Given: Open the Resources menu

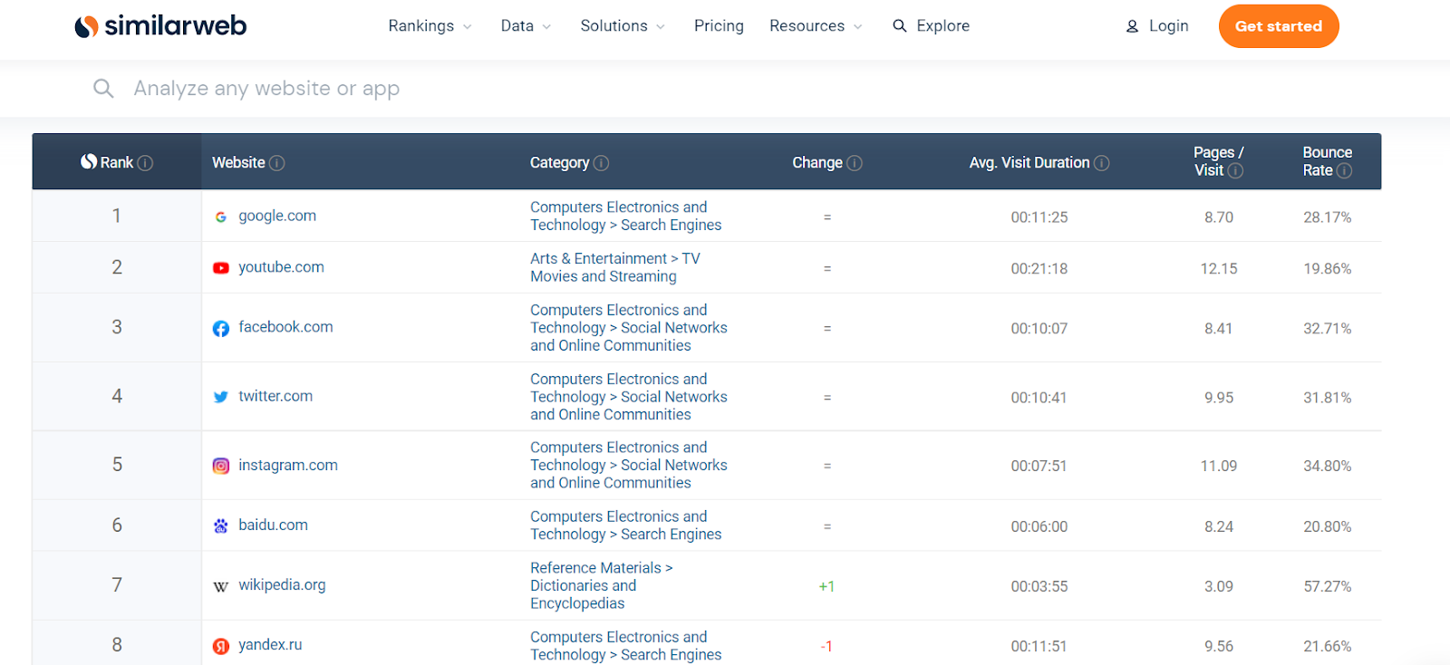Looking at the screenshot, I should click(817, 26).
